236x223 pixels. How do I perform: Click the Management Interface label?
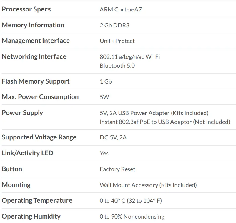pyautogui.click(x=36, y=41)
